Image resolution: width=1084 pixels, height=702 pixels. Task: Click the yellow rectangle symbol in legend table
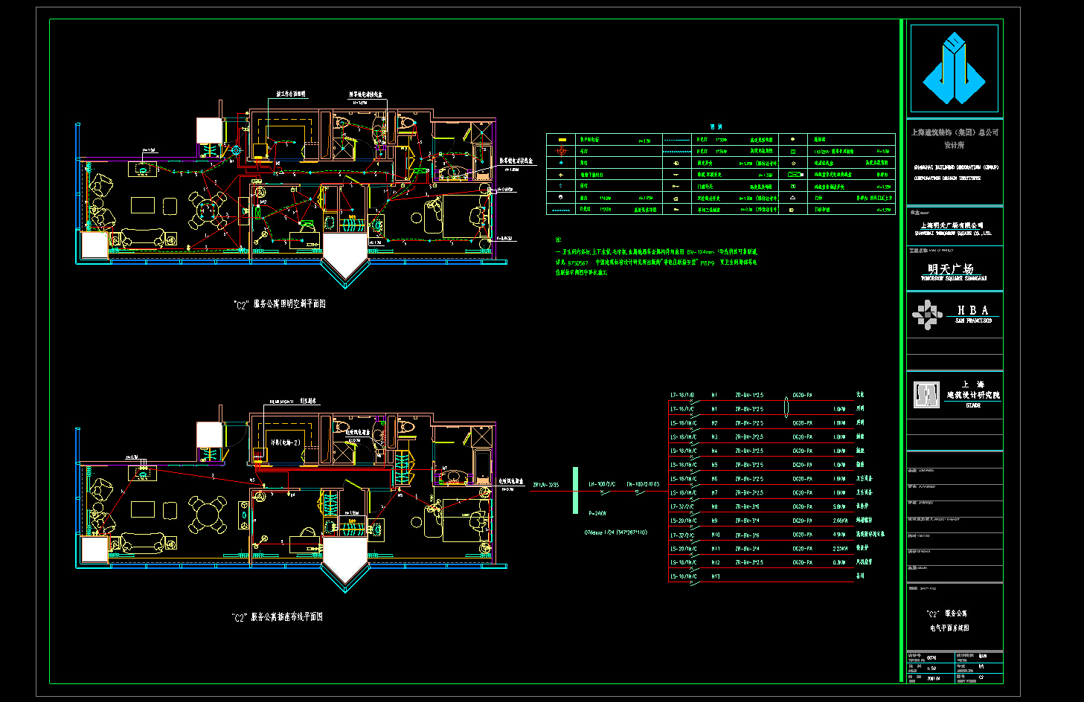pyautogui.click(x=562, y=140)
